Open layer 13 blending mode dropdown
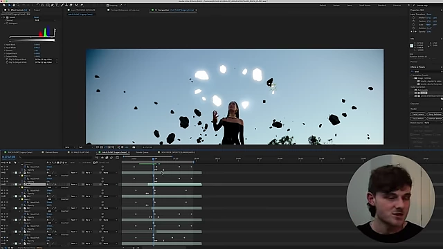Viewport: 443px width, 249px height. tap(74, 172)
